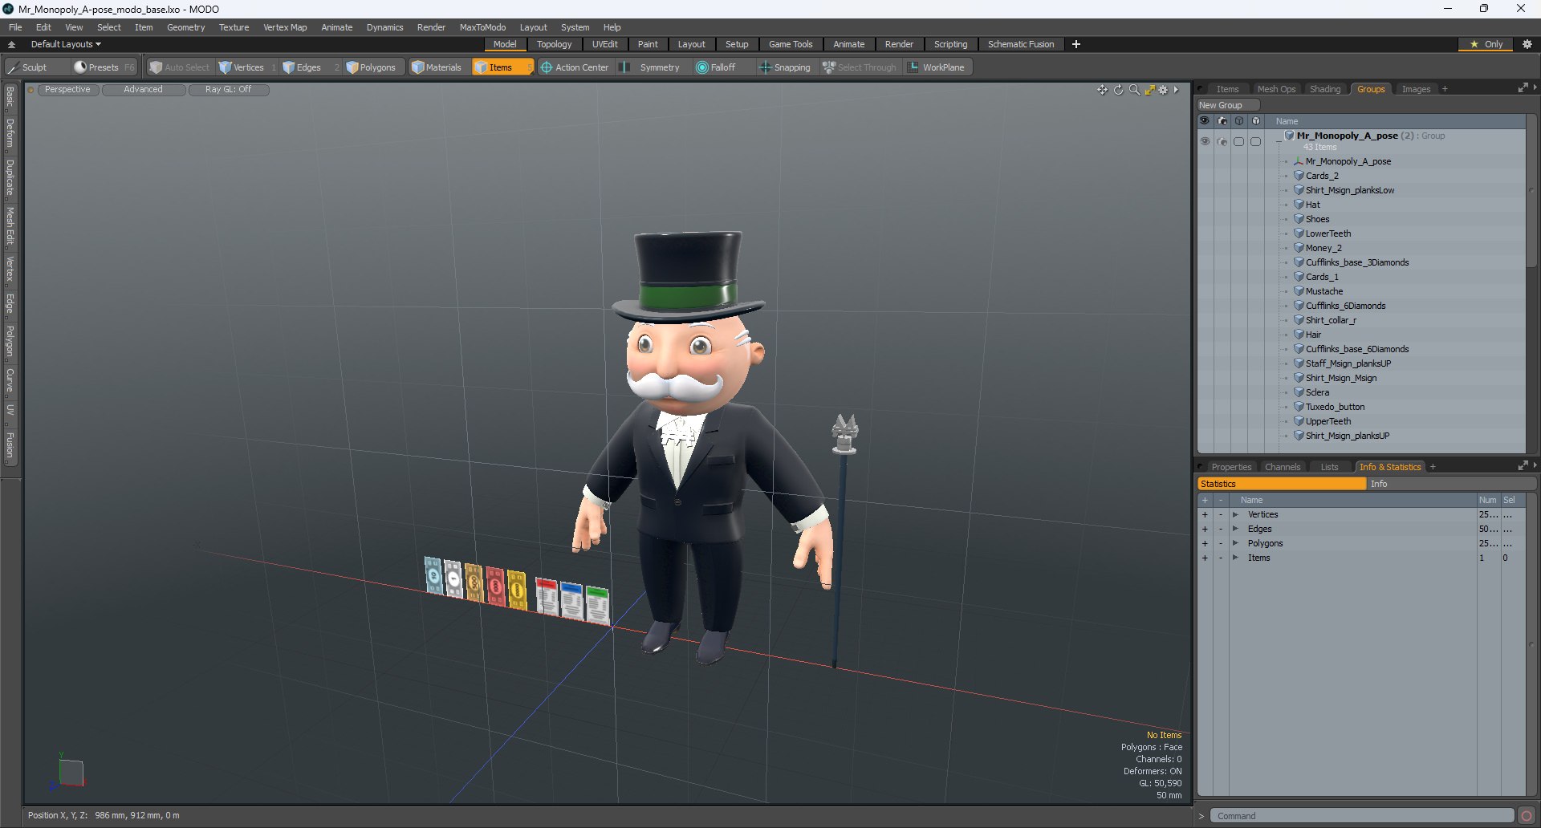This screenshot has height=828, width=1541.
Task: Open the Ray GL: Off dropdown
Action: (x=229, y=90)
